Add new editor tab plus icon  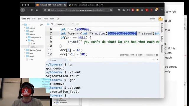click(x=77, y=24)
